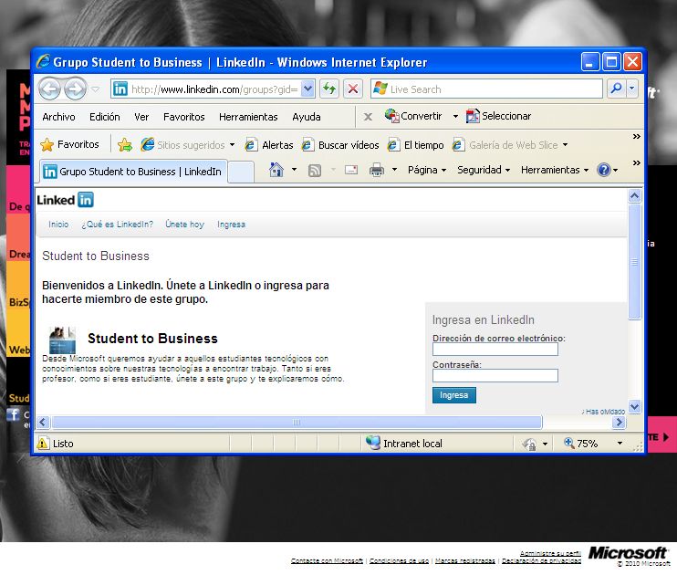Select the Grupo Student to Business tab
677x575 pixels.
(x=132, y=172)
